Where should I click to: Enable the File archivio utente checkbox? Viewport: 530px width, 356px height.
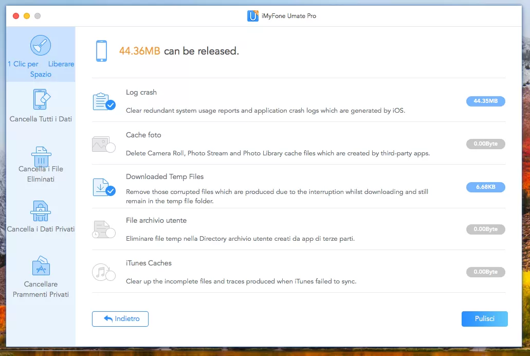[110, 234]
